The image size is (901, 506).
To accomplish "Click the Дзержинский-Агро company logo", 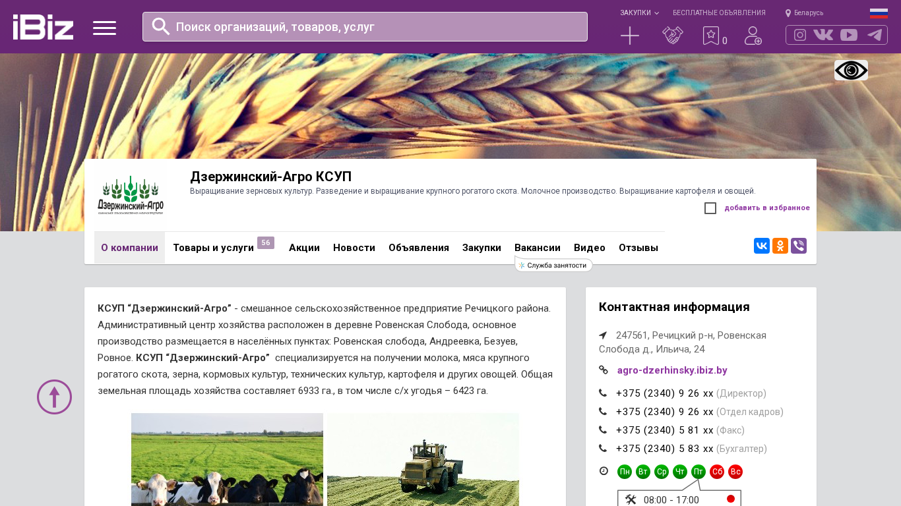I will point(131,195).
